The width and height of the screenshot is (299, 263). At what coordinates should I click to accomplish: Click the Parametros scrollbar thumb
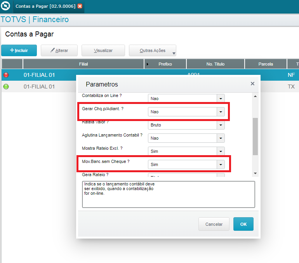255,137
